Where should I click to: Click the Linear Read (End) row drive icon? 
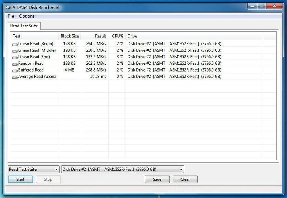coord(15,57)
